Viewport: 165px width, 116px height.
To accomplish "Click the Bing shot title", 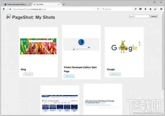I will point(23,69).
